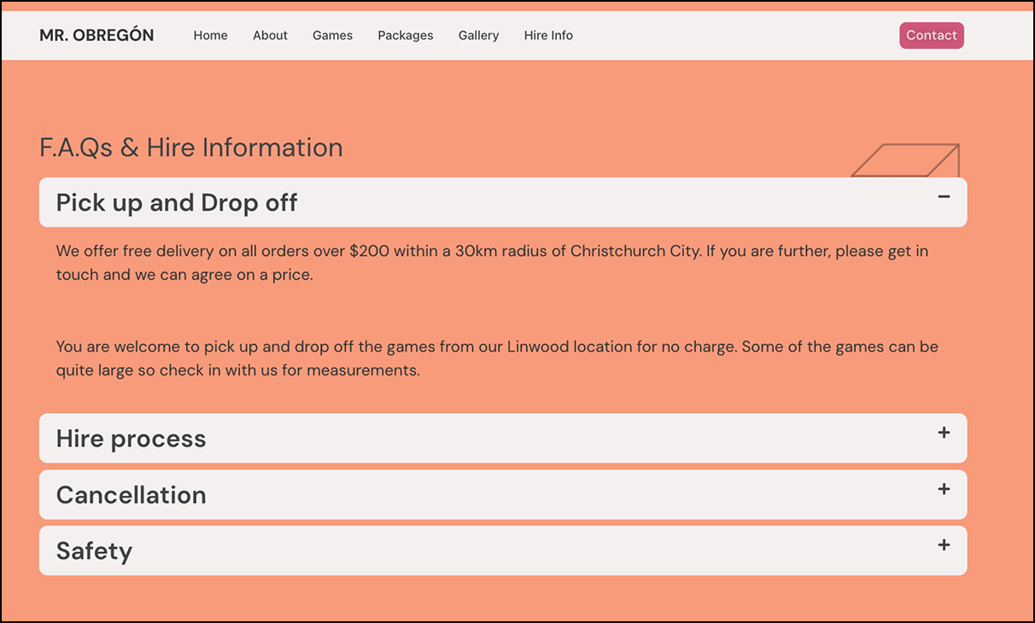Click the box outline illustration
Screen dimensions: 1035x623
(x=907, y=160)
